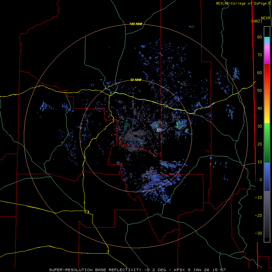Click the green band of the color scale
The width and height of the screenshot is (272, 272).
coord(267,143)
